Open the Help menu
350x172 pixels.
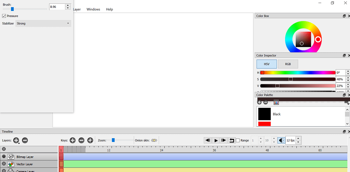pyautogui.click(x=109, y=9)
